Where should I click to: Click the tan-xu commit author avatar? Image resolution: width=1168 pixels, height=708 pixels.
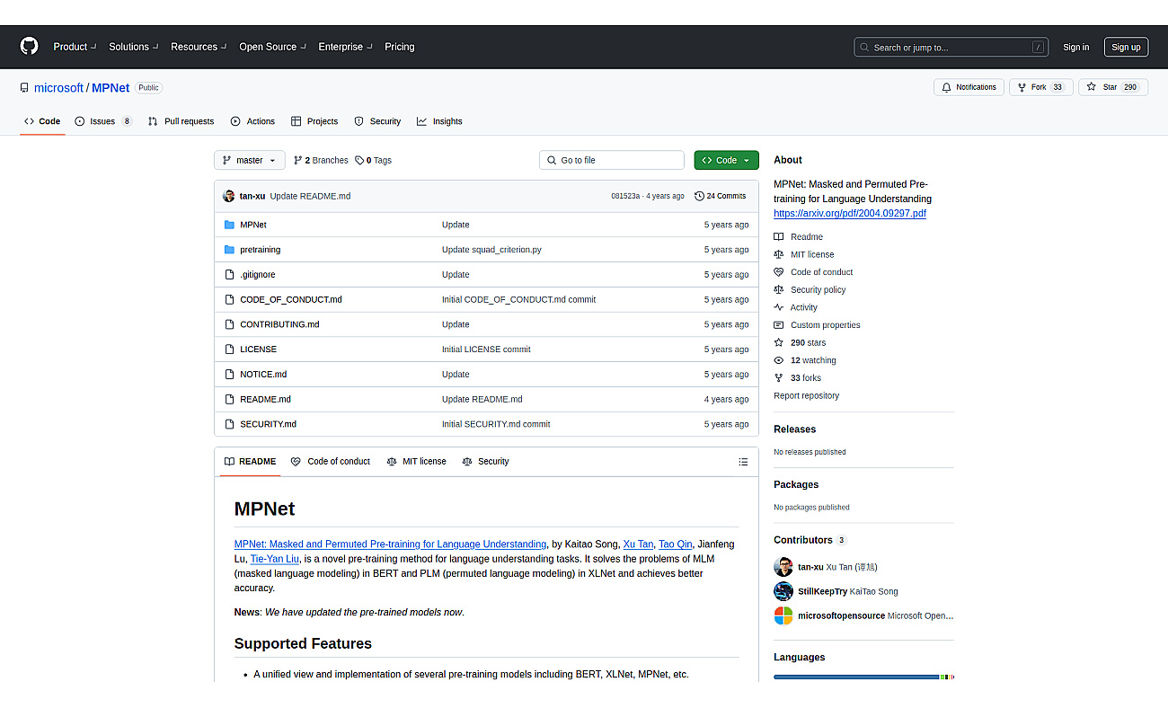(229, 196)
